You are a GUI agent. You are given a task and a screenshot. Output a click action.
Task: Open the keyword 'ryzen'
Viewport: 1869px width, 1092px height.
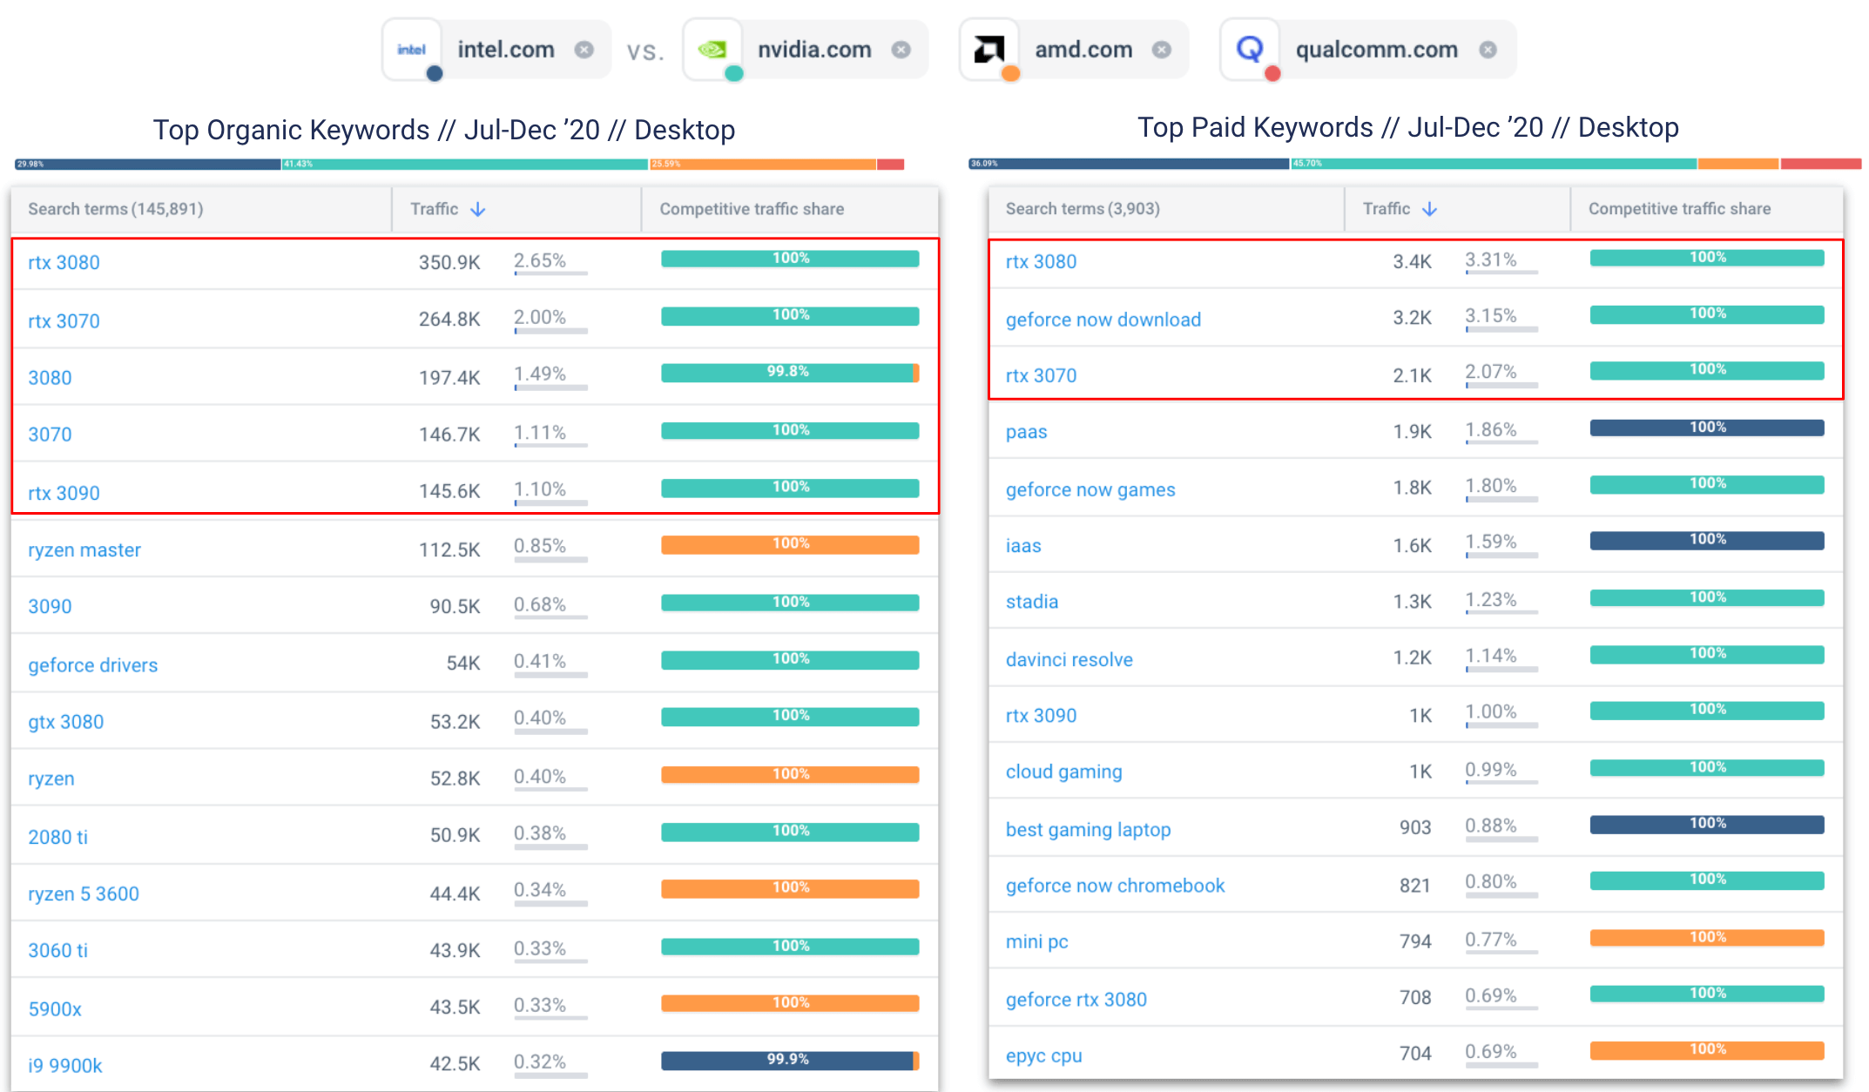[51, 779]
